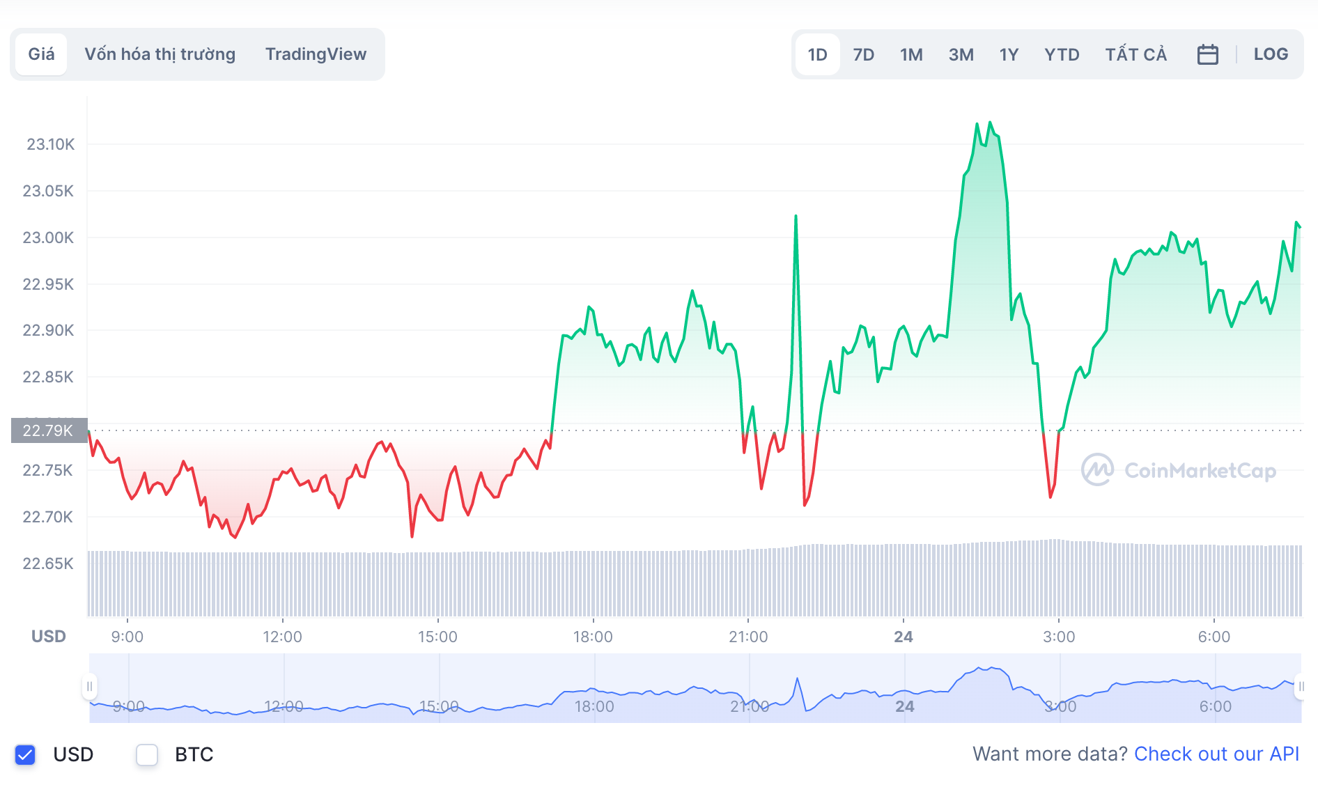Screen dimensions: 1318x801
Task: Click the 18:00 label in the navigator
Action: coord(594,706)
